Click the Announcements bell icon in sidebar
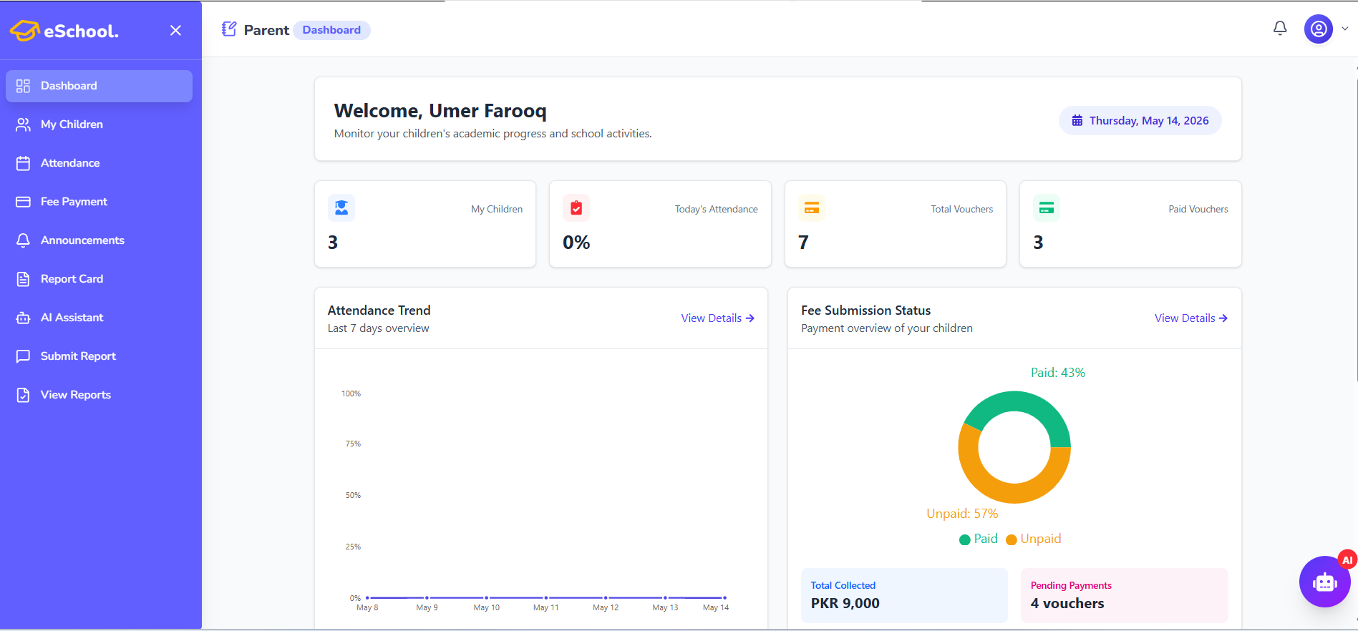Viewport: 1358px width, 631px height. coord(23,240)
